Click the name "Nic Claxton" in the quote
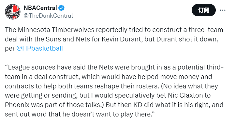 pos(185,95)
